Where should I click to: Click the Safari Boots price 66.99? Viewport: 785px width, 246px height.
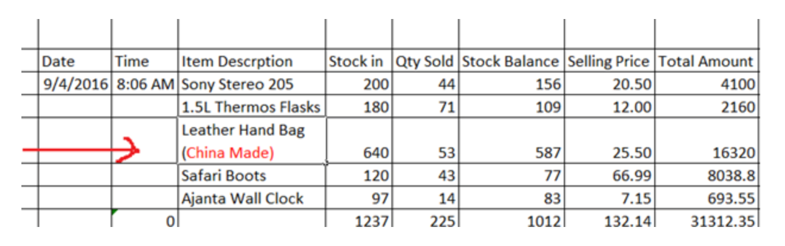[x=609, y=175]
